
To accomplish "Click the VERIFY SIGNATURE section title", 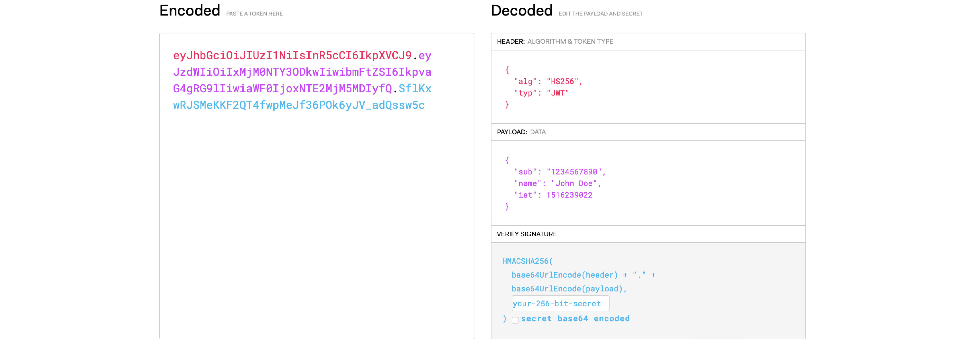I will 527,234.
